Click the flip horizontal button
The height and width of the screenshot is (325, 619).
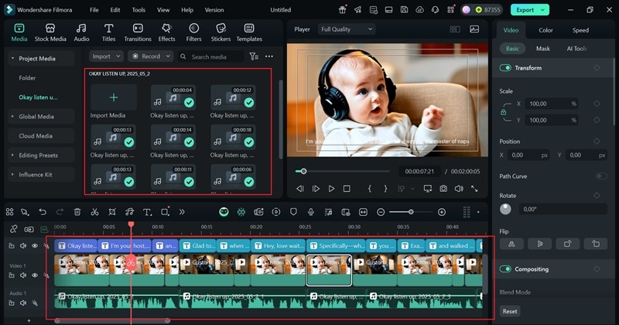click(x=511, y=244)
